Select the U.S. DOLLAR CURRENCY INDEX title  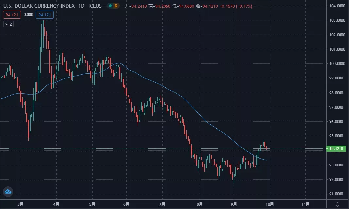pos(39,6)
